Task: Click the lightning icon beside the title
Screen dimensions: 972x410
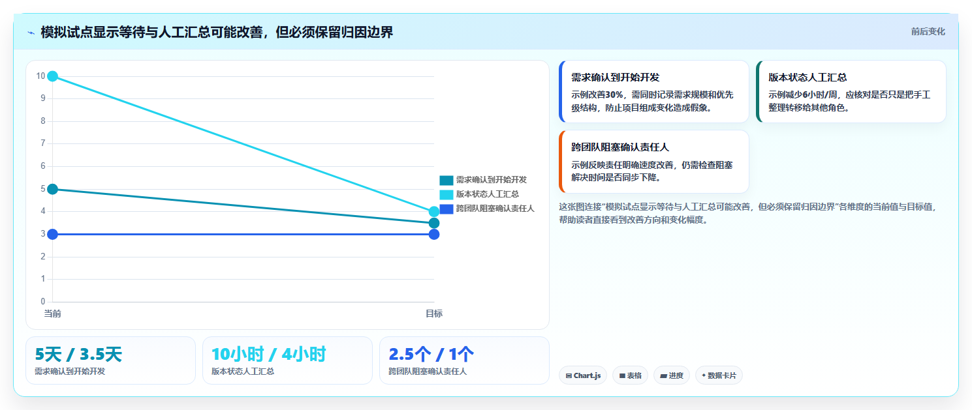Action: pyautogui.click(x=31, y=33)
